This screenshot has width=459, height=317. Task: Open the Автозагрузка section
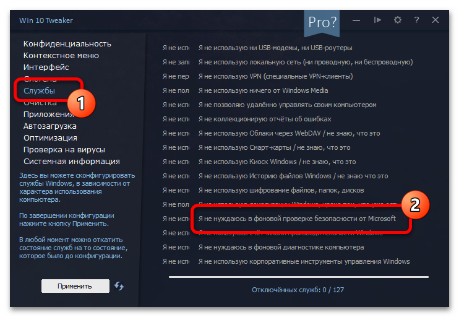50,126
